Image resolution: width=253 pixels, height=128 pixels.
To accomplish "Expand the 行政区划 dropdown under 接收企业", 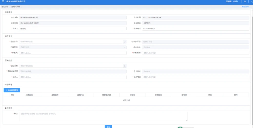I will pos(73,47).
